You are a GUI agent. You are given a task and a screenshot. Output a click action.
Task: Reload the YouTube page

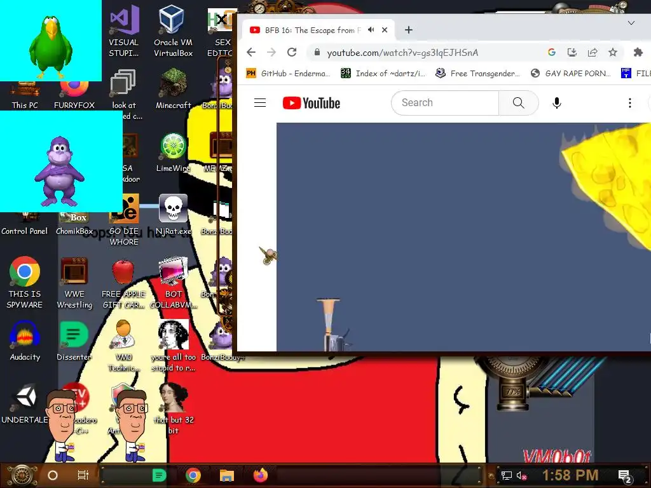click(x=292, y=52)
